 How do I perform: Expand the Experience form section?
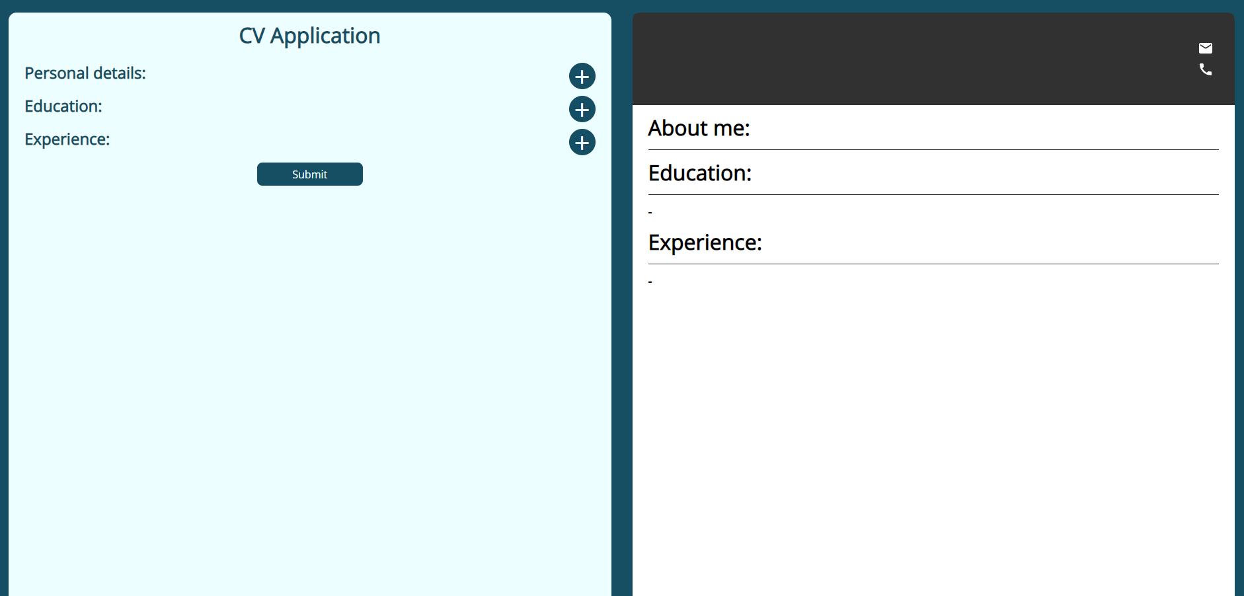582,143
